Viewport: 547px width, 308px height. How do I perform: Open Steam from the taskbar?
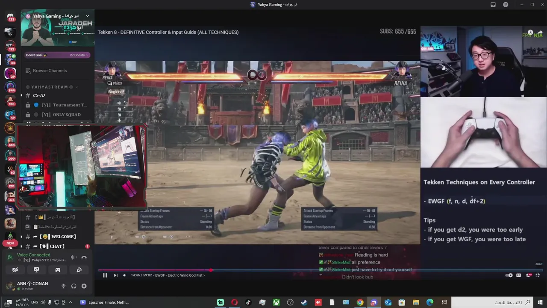(304, 302)
